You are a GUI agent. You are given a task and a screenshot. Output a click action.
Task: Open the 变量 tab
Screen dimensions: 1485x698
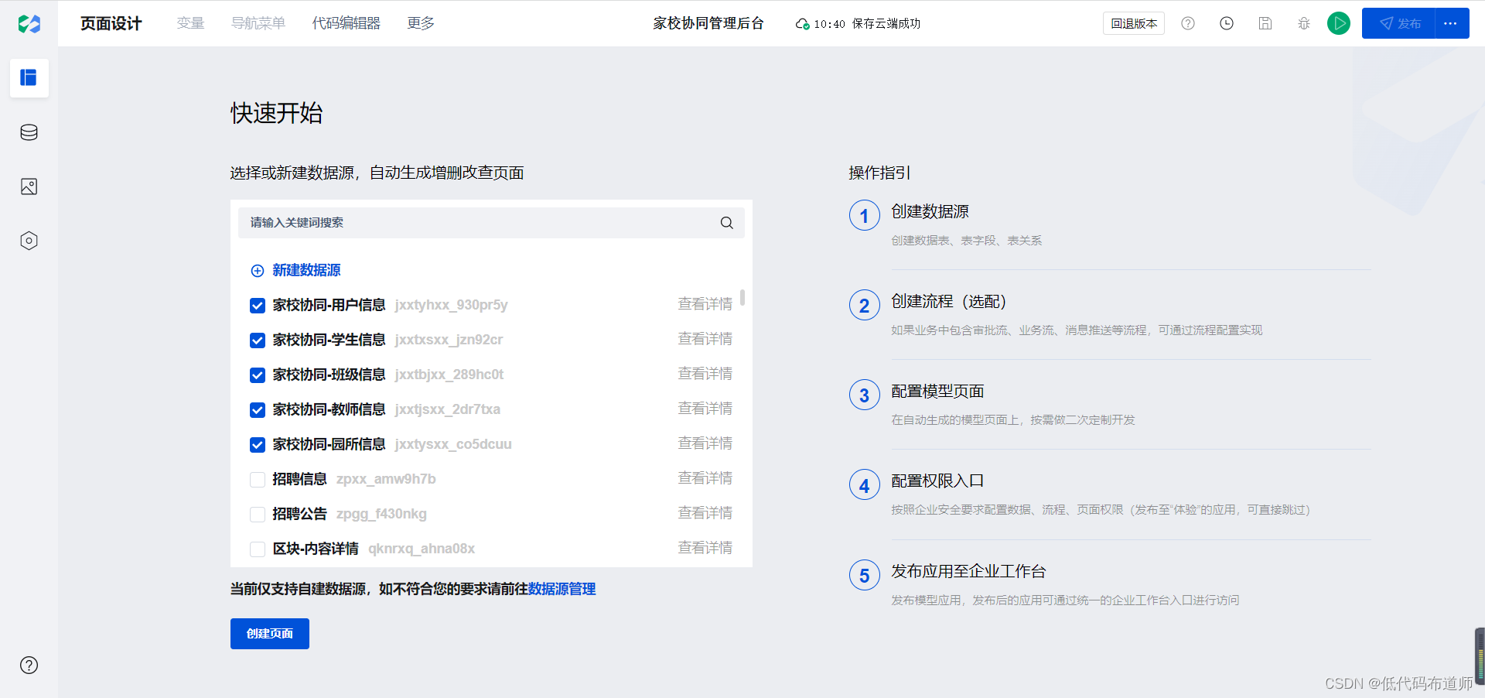point(190,23)
